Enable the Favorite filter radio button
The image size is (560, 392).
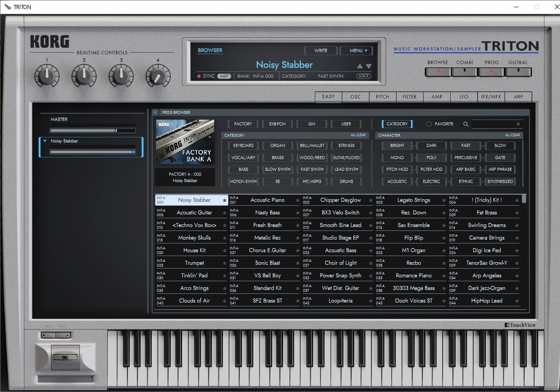[x=429, y=124]
